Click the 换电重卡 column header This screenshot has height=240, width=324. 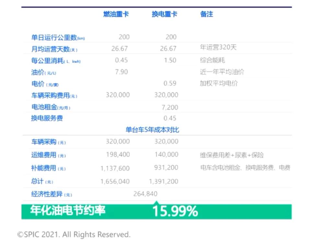[165, 15]
